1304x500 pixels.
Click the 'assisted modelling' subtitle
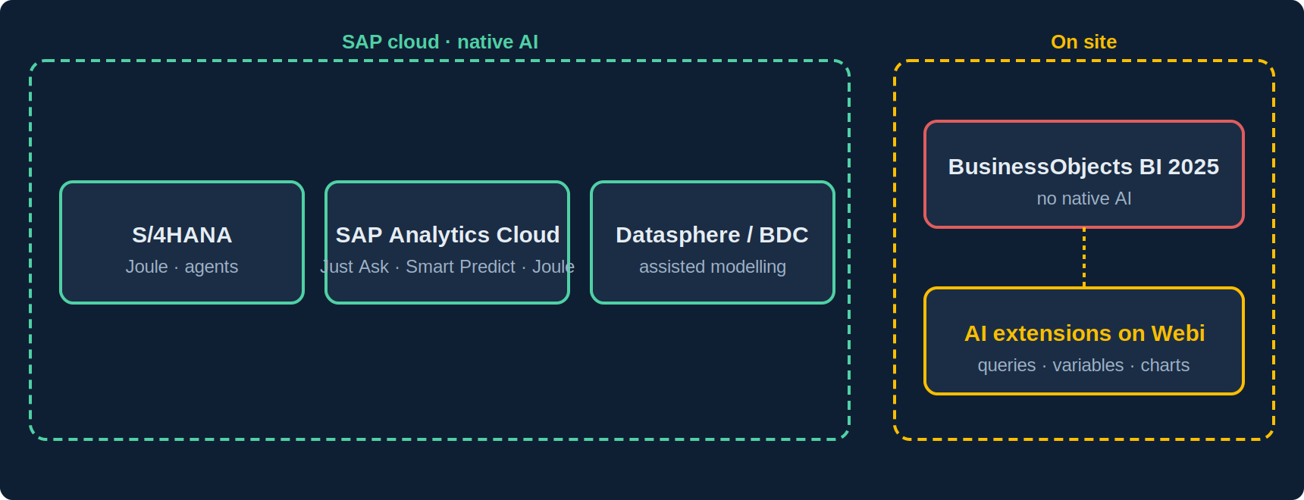713,267
